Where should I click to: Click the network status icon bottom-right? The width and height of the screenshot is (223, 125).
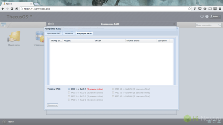pos(219,122)
